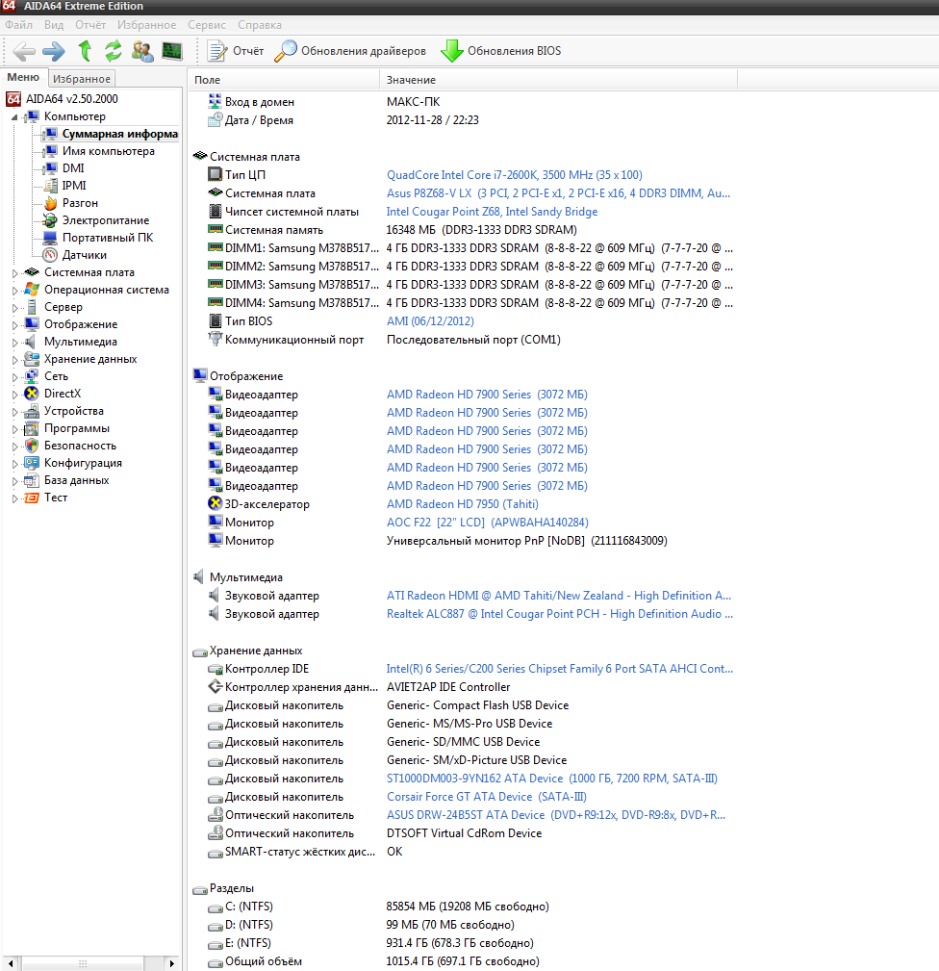The image size is (939, 971).
Task: Click the Тест benchmark icon
Action: [x=32, y=498]
